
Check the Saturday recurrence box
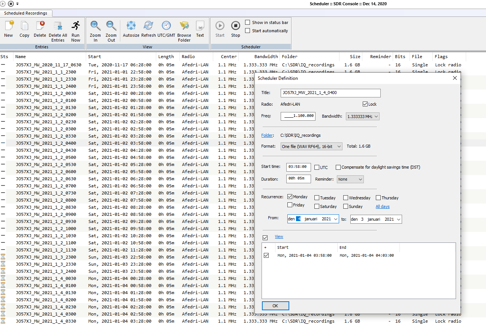pos(317,206)
